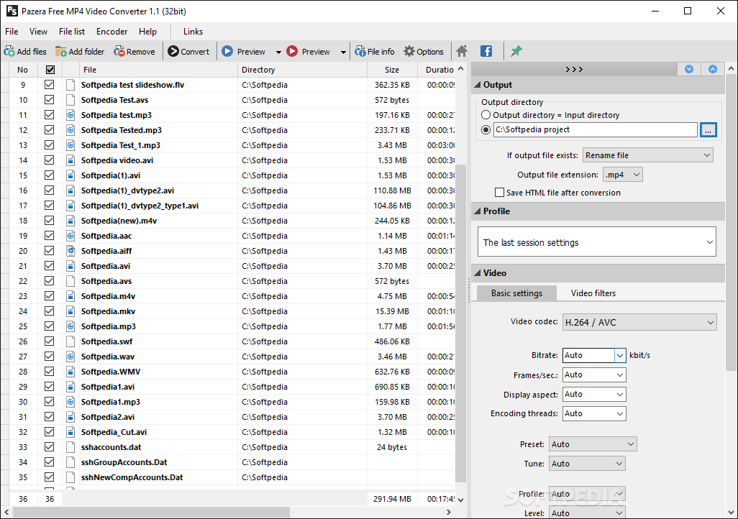
Task: Click file icon of Softpedia Test.avs
Action: click(x=70, y=100)
